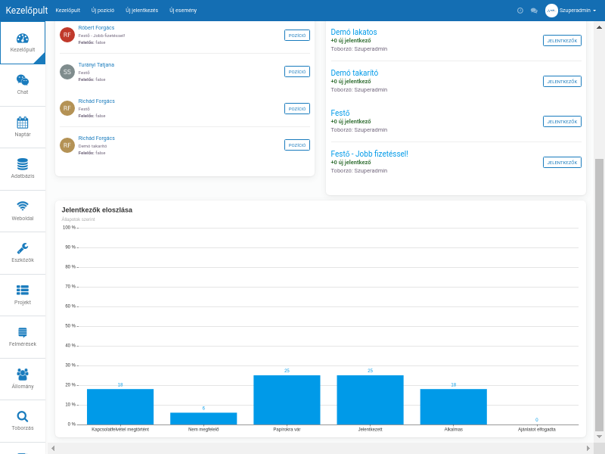Click the RF avatar for Richád Forgács Demó takarító

(67, 145)
